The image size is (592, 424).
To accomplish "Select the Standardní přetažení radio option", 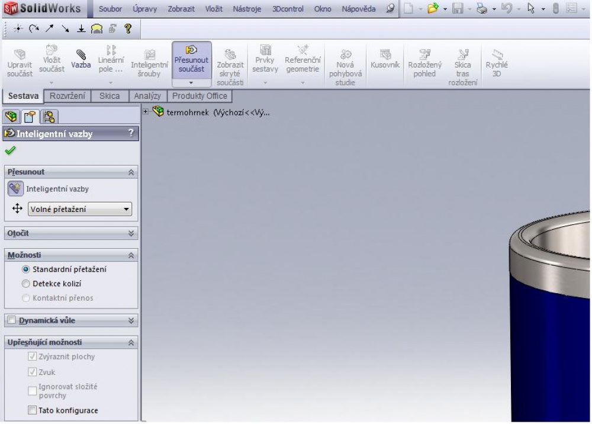I will pyautogui.click(x=25, y=269).
